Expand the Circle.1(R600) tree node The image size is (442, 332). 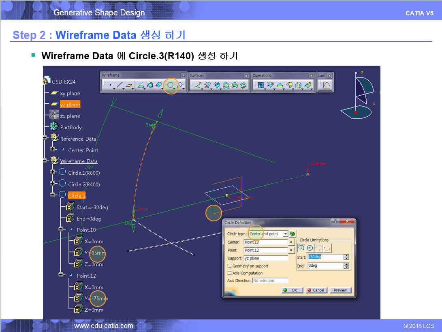[53, 173]
